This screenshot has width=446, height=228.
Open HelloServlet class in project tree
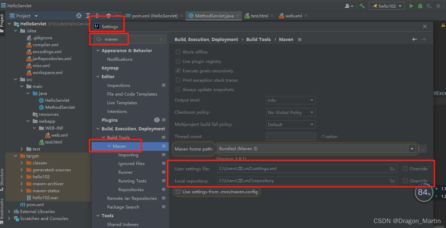click(57, 100)
